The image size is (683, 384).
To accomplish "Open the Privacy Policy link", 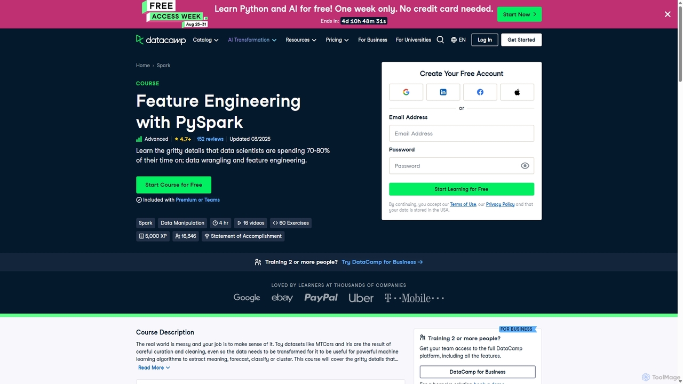I will (x=500, y=204).
